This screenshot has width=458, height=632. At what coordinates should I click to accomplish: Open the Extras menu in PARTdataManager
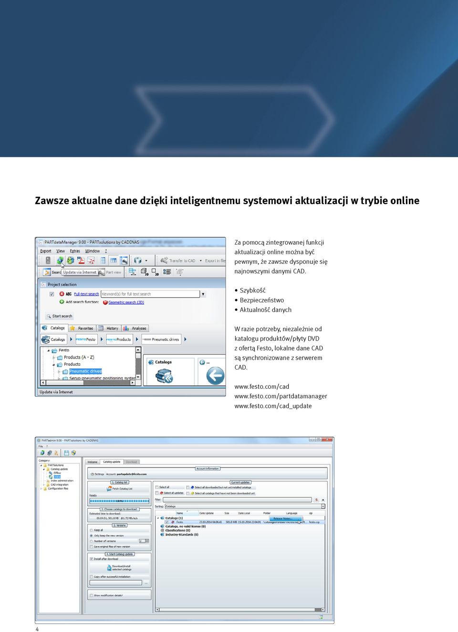[x=75, y=251]
